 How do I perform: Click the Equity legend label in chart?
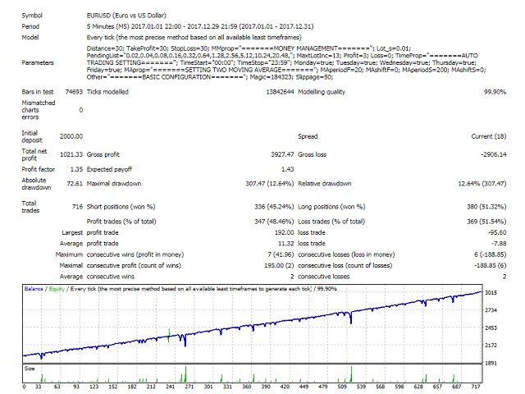[57, 289]
